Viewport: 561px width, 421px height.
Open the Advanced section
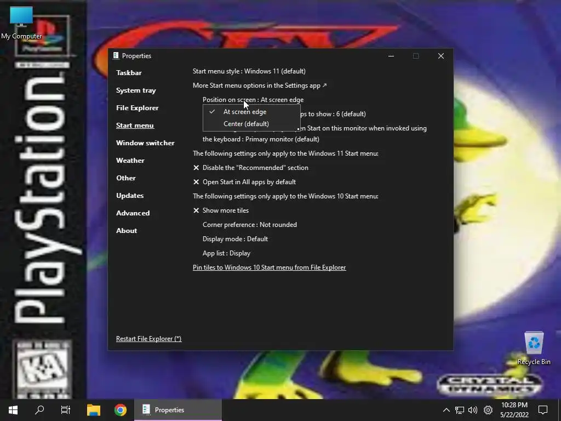133,213
